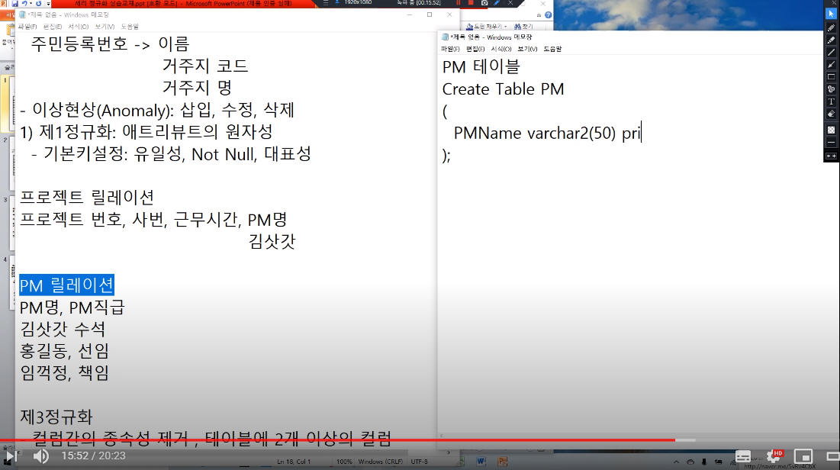Click the 'PM명, PM직급' line

click(72, 307)
